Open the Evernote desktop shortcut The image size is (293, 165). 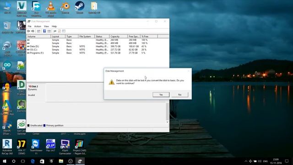[22, 106]
